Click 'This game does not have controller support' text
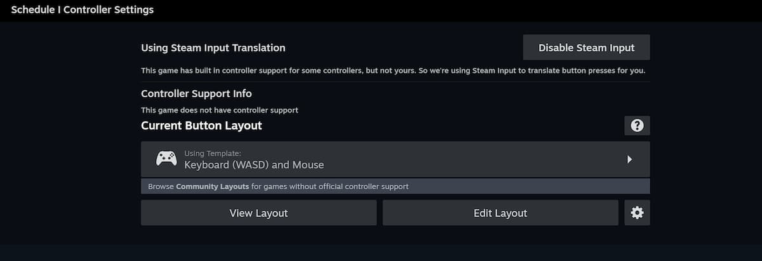 tap(220, 110)
